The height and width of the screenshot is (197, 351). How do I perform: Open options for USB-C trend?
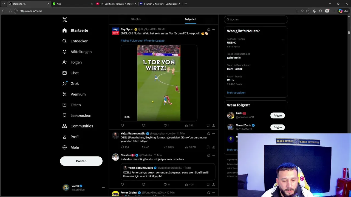pos(283,40)
